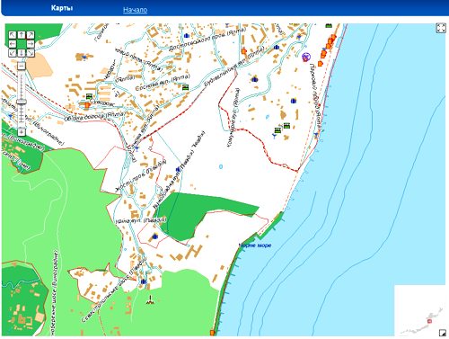This screenshot has width=449, height=339.
Task: Pan the map north-west with the diagonal arrow
Action: coord(13,35)
